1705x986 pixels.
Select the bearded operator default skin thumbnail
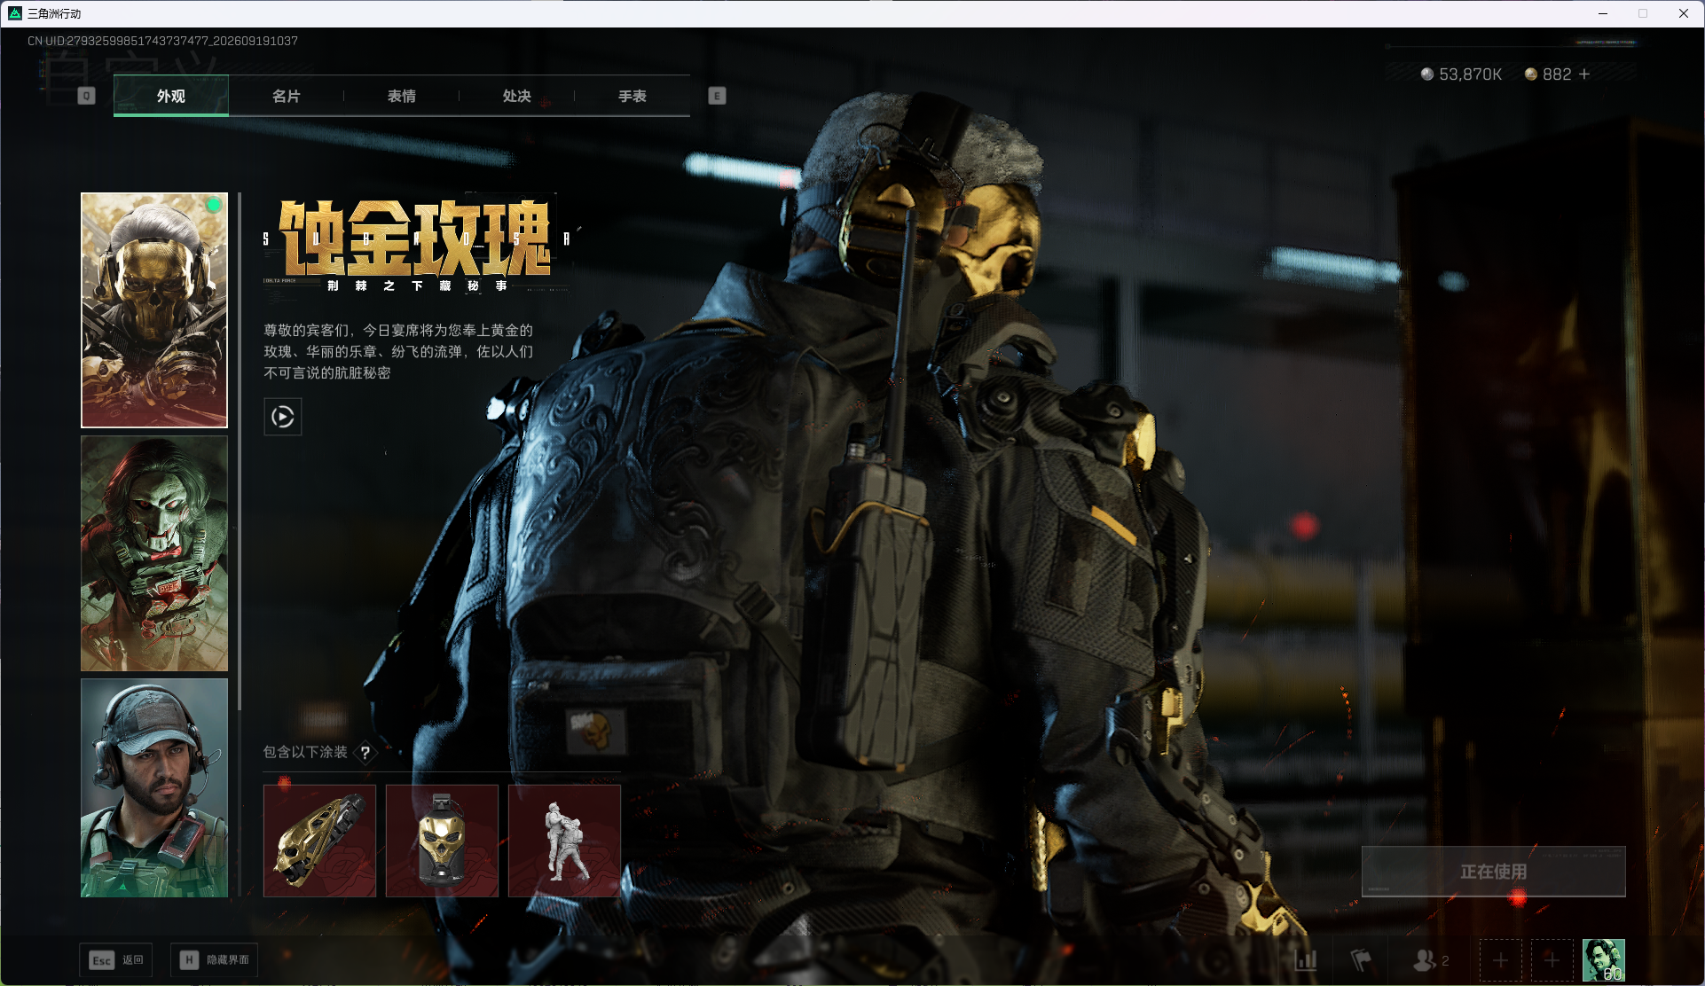coord(154,787)
